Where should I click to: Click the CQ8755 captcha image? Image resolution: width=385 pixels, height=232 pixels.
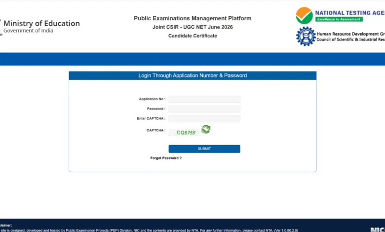pyautogui.click(x=185, y=133)
